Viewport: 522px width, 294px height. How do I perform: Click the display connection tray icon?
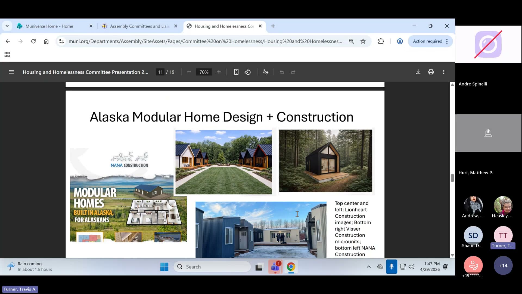pyautogui.click(x=403, y=267)
